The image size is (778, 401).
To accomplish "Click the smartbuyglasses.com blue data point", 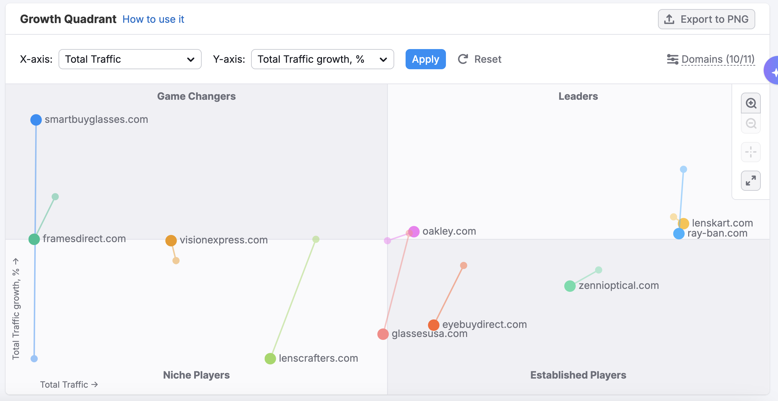I will pos(36,120).
